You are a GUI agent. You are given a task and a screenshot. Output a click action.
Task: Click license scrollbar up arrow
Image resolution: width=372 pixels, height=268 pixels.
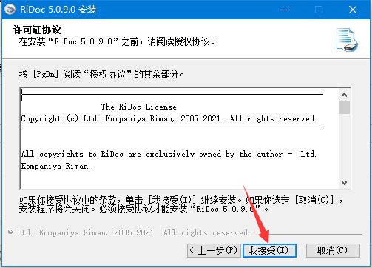click(x=344, y=95)
